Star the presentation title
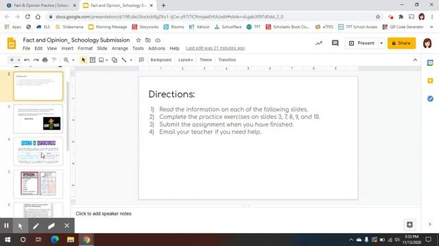 pos(139,40)
